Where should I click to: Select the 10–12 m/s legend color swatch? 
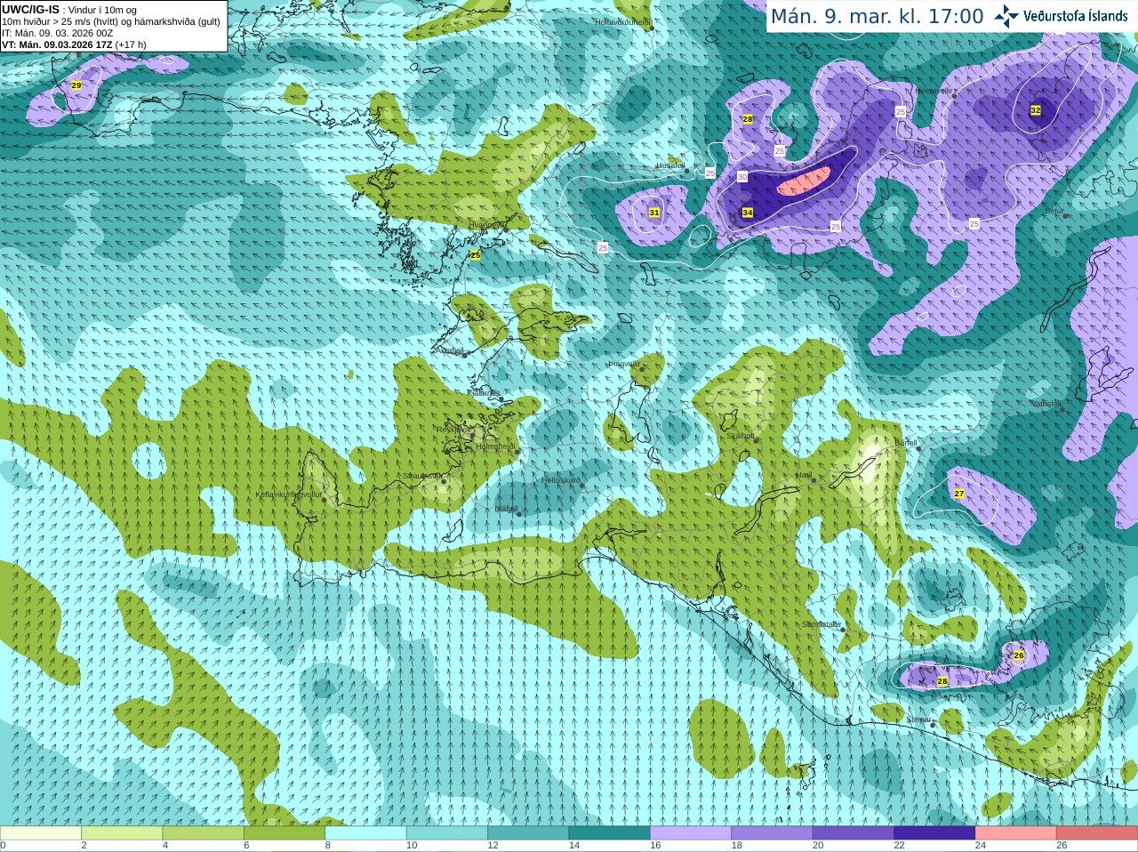pos(447,833)
